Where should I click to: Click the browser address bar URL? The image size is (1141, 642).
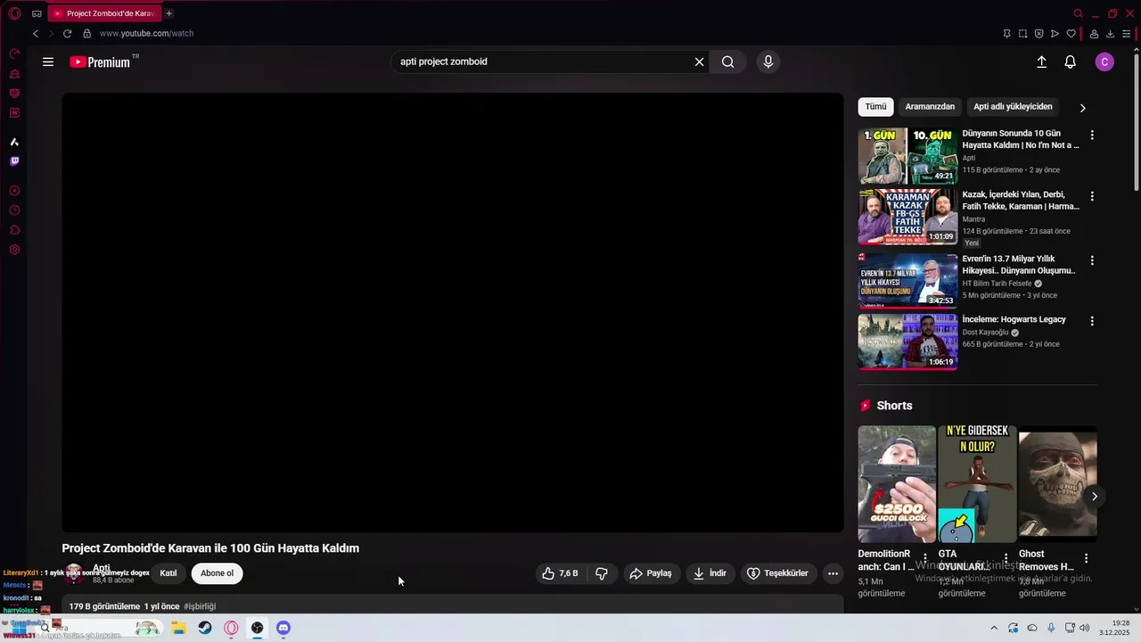(x=146, y=33)
